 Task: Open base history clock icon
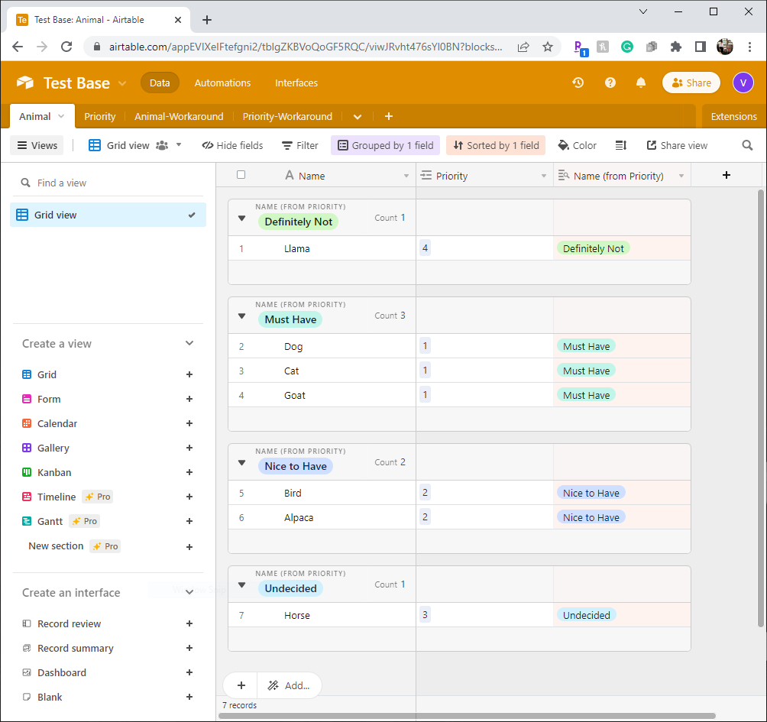(578, 83)
